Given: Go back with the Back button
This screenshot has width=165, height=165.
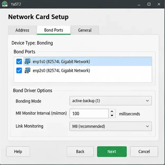Looking at the screenshot, I should coord(80,152).
